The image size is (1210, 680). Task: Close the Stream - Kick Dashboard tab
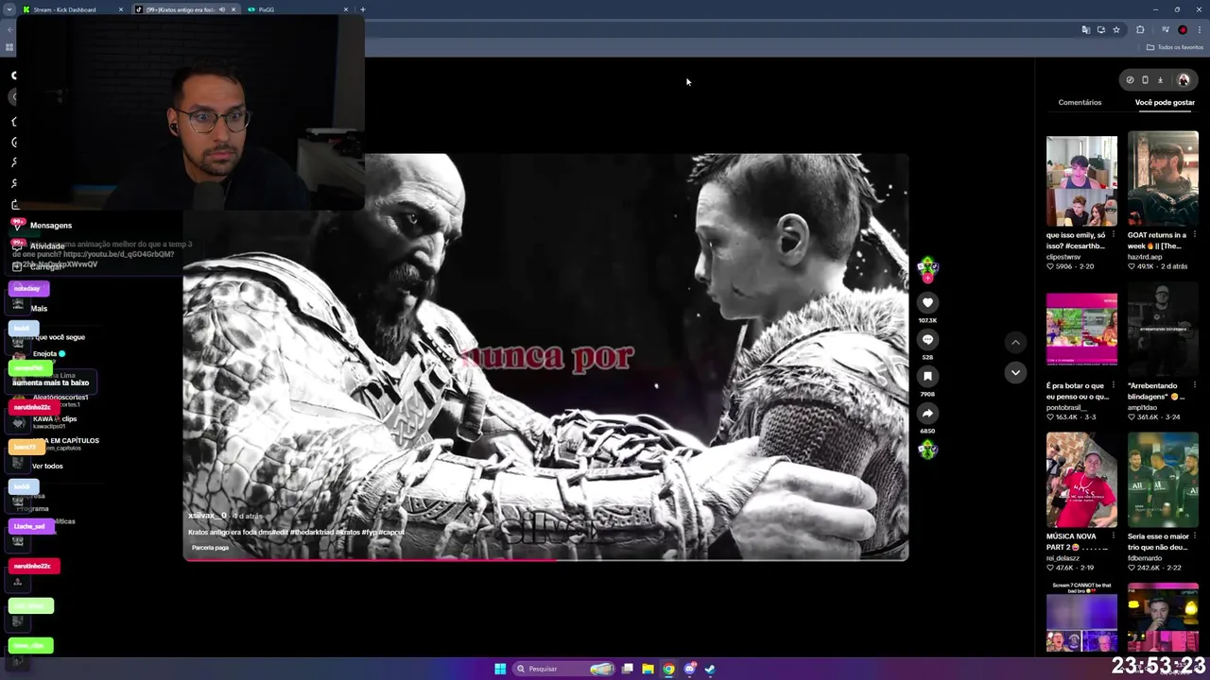pos(121,9)
